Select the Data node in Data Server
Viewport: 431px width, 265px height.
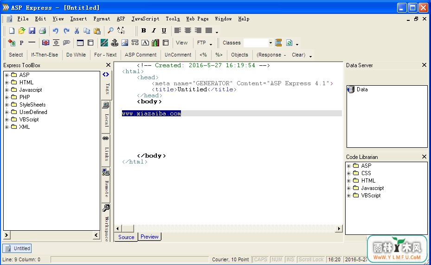(362, 89)
